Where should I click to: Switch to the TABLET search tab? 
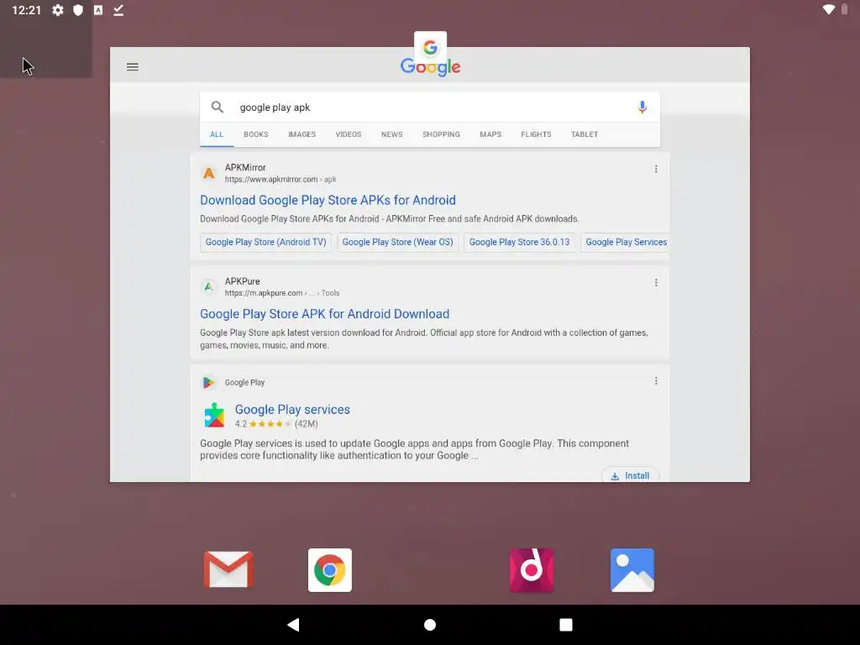click(x=585, y=134)
